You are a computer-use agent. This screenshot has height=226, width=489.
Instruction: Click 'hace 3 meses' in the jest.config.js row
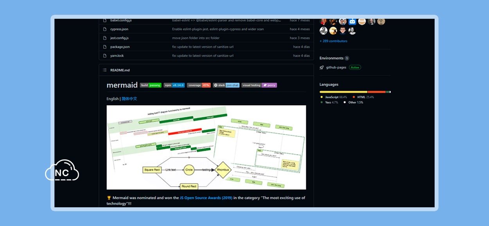click(x=300, y=38)
